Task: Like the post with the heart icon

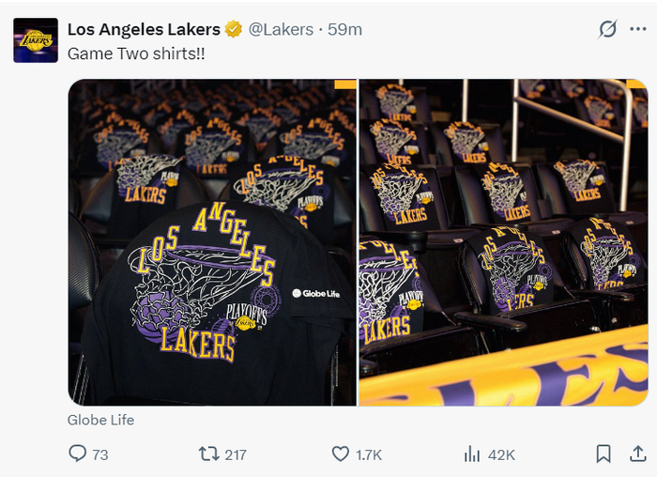Action: coord(341,454)
